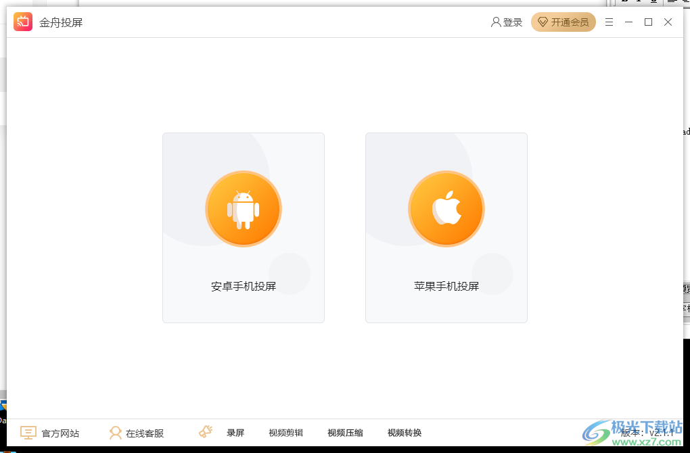Open the 官方网站 link
Screen dimensions: 690x453
click(x=60, y=433)
